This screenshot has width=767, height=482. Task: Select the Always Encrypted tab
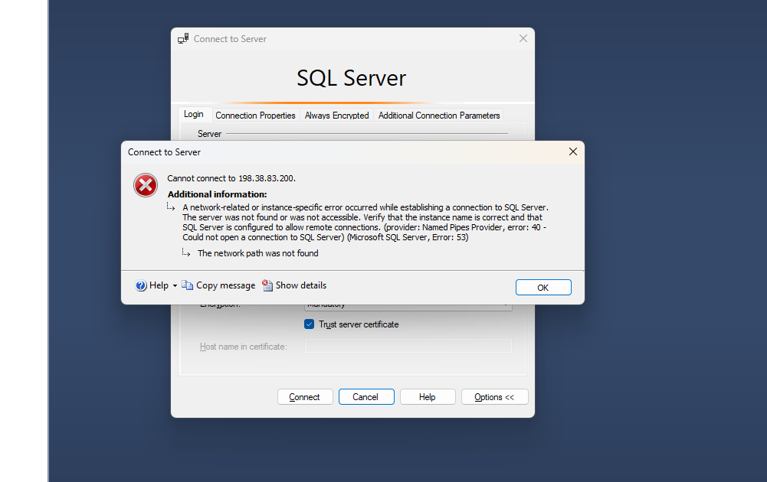pos(336,116)
